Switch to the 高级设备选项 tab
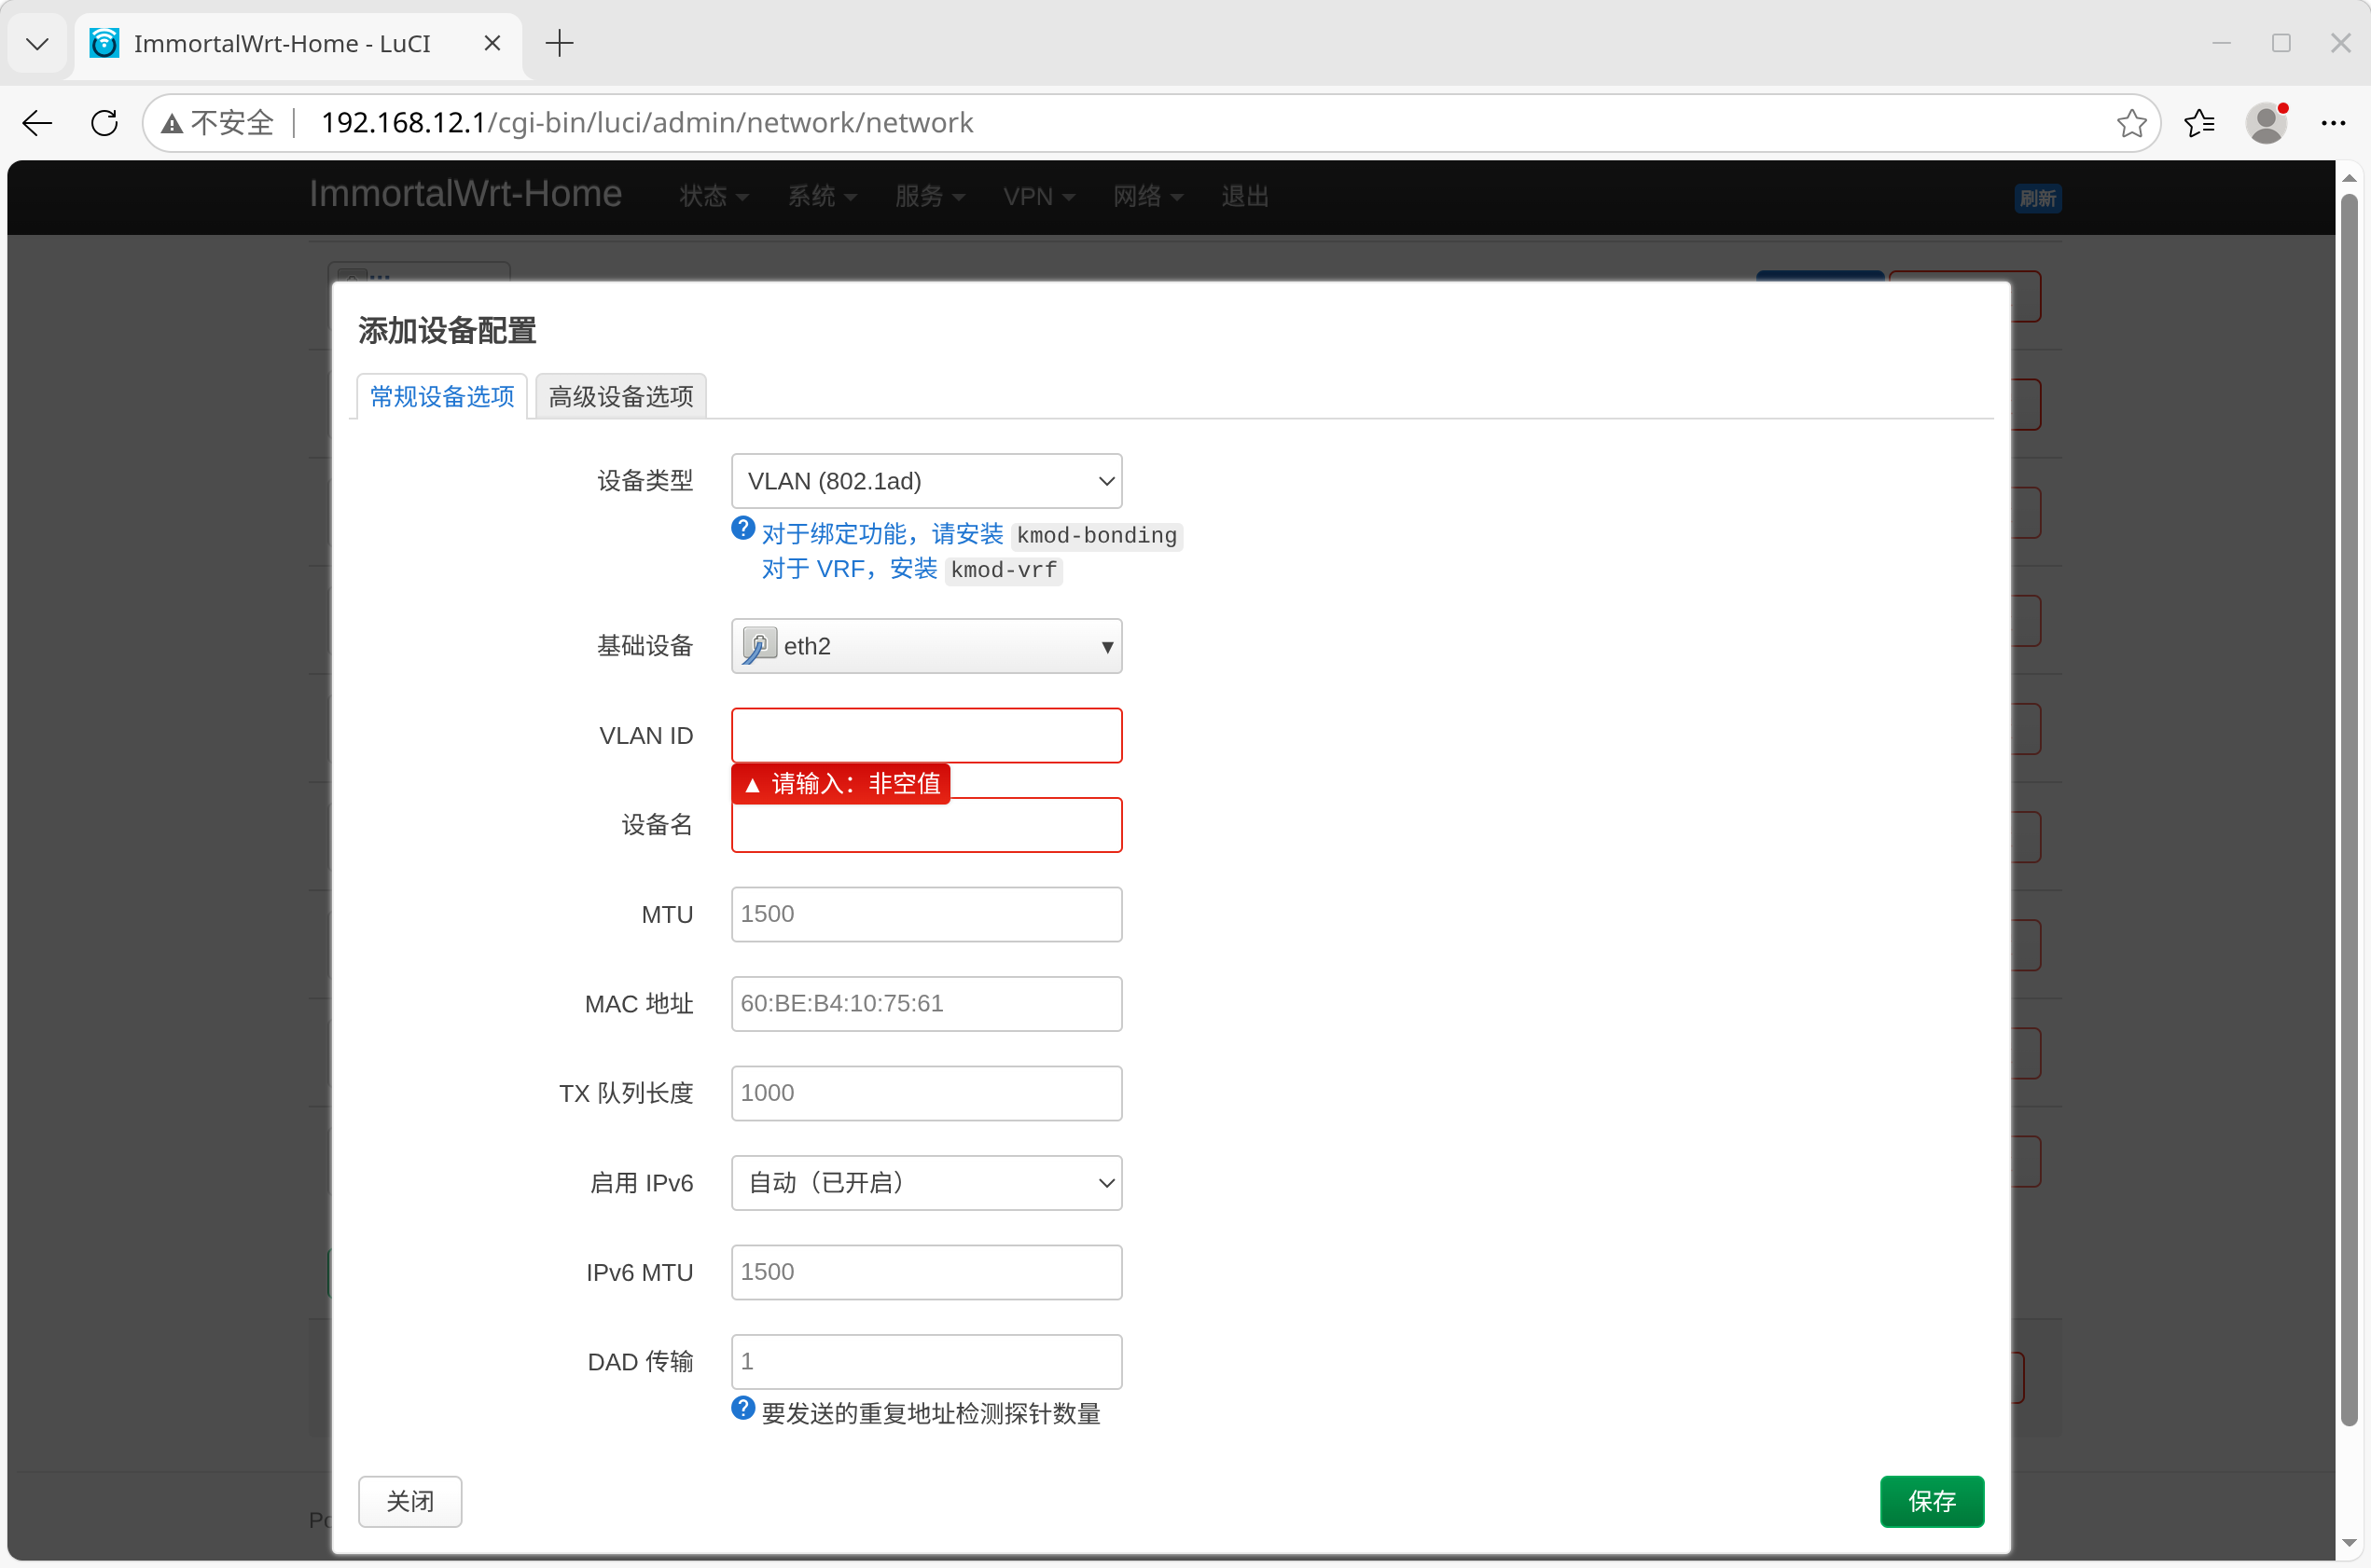Image resolution: width=2371 pixels, height=1568 pixels. [x=620, y=397]
